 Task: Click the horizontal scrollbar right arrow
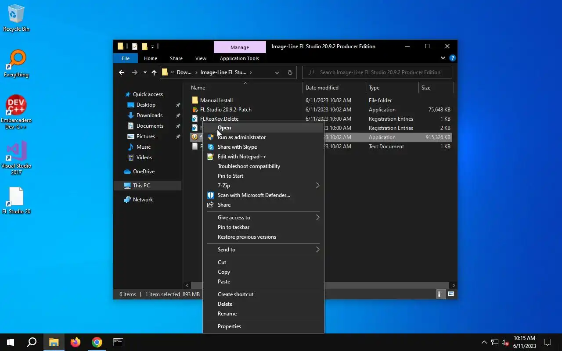454,285
